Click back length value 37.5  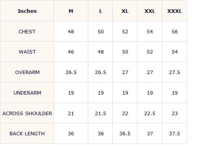click(x=174, y=133)
